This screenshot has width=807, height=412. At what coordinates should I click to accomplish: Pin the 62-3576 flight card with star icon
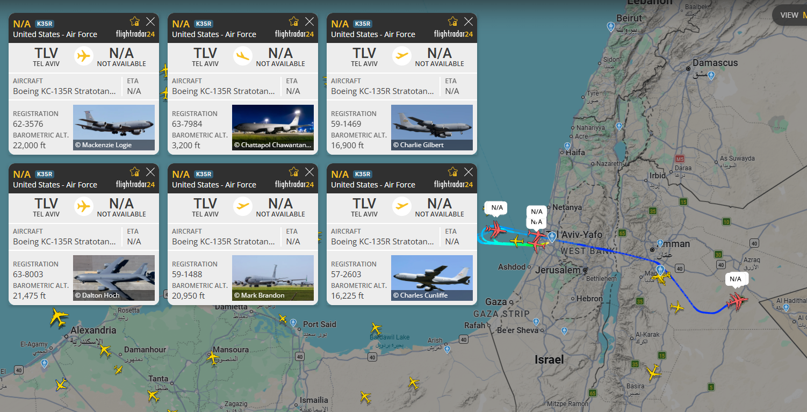(135, 21)
